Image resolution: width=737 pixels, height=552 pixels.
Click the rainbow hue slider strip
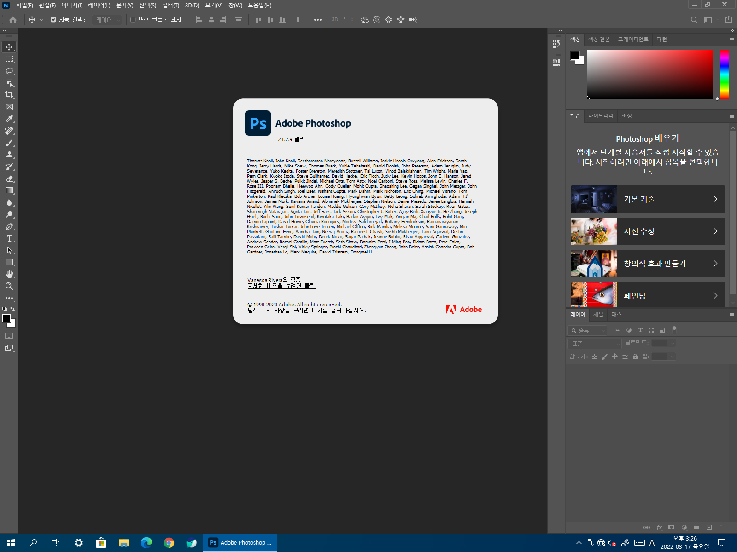725,74
